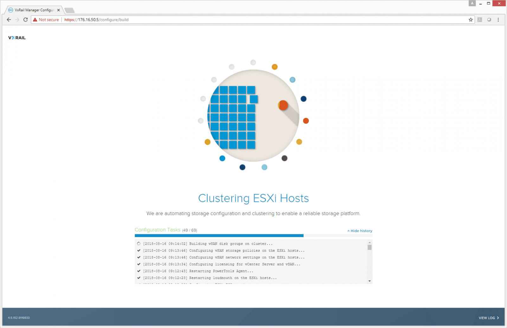Maximize the Chrome window
Image resolution: width=507 pixels, height=328 pixels.
coord(489,3)
